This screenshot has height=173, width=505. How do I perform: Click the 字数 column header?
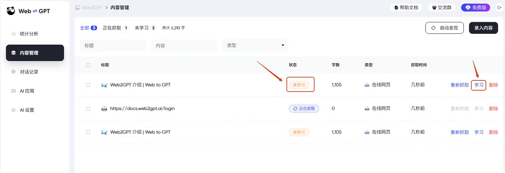[x=335, y=65]
